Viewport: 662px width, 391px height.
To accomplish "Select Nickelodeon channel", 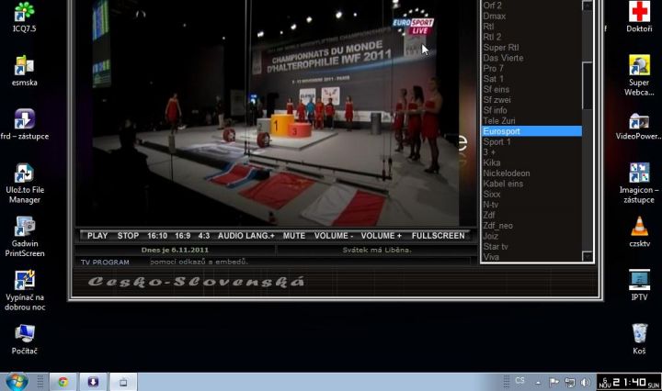I will (507, 173).
